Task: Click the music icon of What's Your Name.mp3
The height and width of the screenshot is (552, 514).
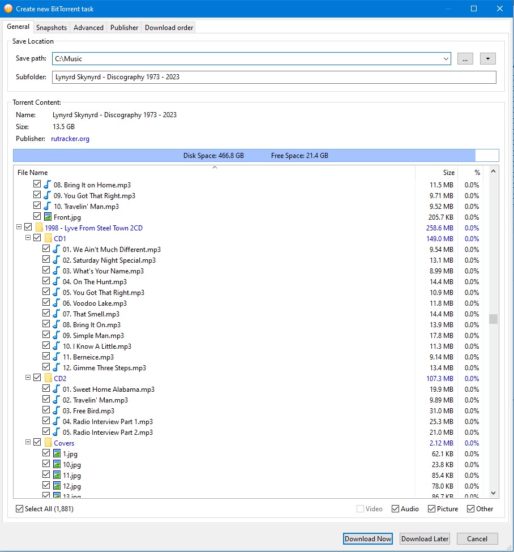Action: tap(57, 271)
